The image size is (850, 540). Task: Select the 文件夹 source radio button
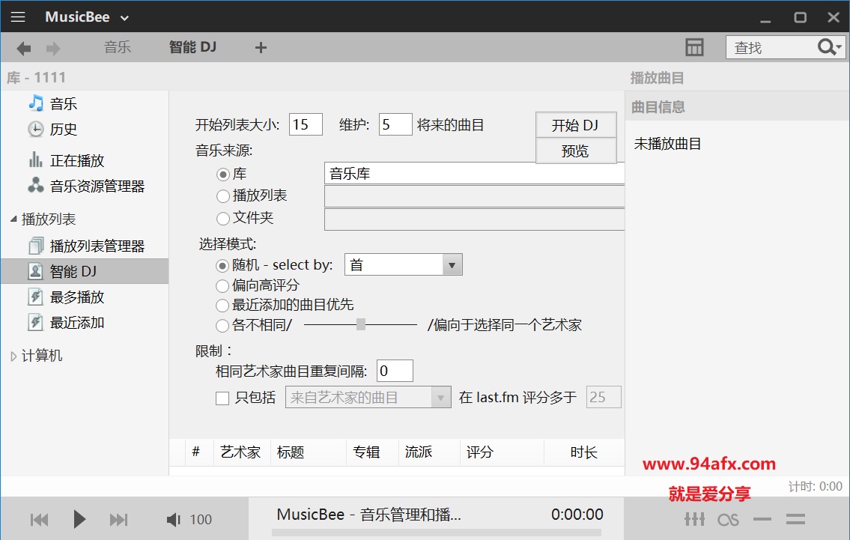point(223,219)
